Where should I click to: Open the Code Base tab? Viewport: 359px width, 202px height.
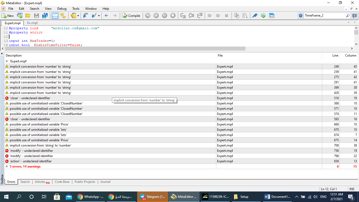62,182
